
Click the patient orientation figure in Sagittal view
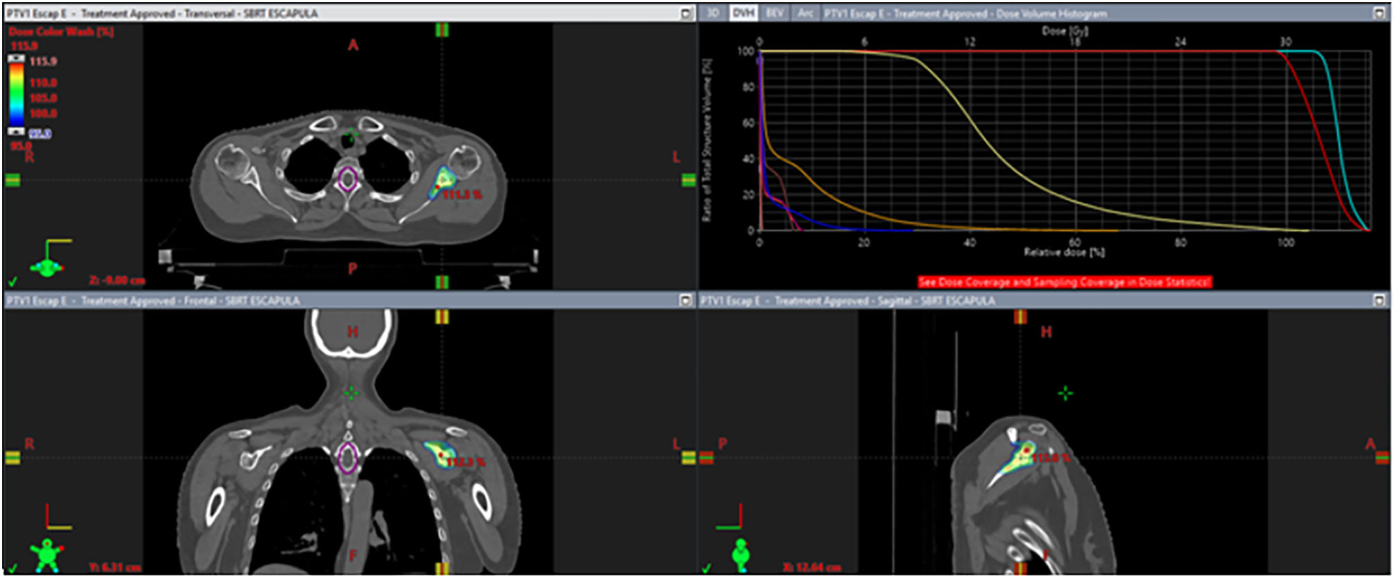741,555
